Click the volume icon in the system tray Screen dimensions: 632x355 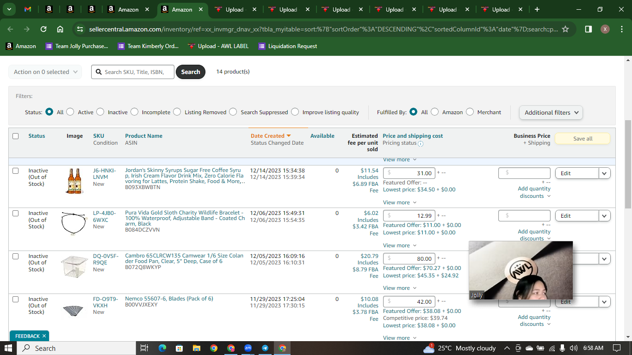[574, 348]
